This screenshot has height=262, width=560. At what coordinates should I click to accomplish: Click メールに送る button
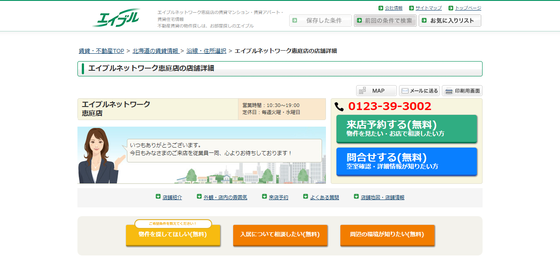point(419,90)
